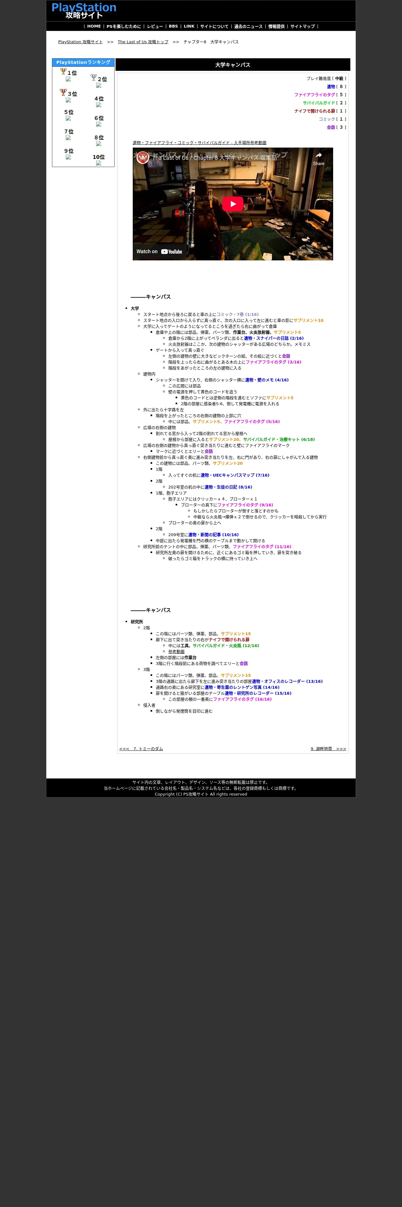Open the 2位 ranking image
This screenshot has width=402, height=1207.
pyautogui.click(x=99, y=85)
